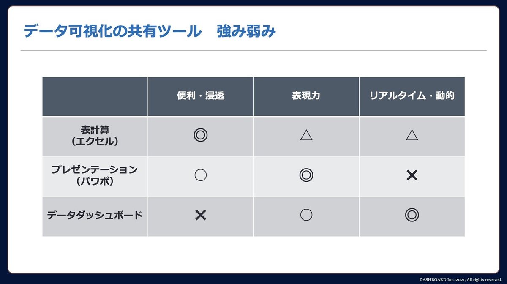Screen dimensions: 507x284
Task: Click the empty top-left table header cell
Action: 95,96
